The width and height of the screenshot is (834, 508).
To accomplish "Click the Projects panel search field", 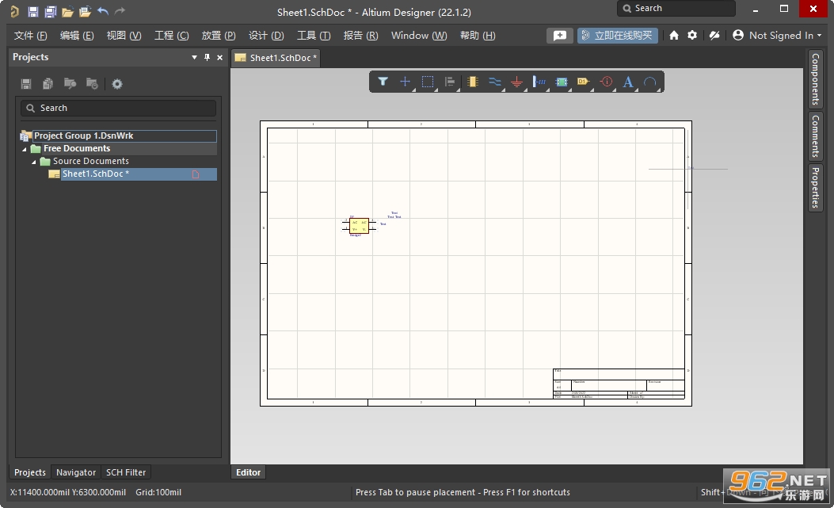I will pos(119,108).
